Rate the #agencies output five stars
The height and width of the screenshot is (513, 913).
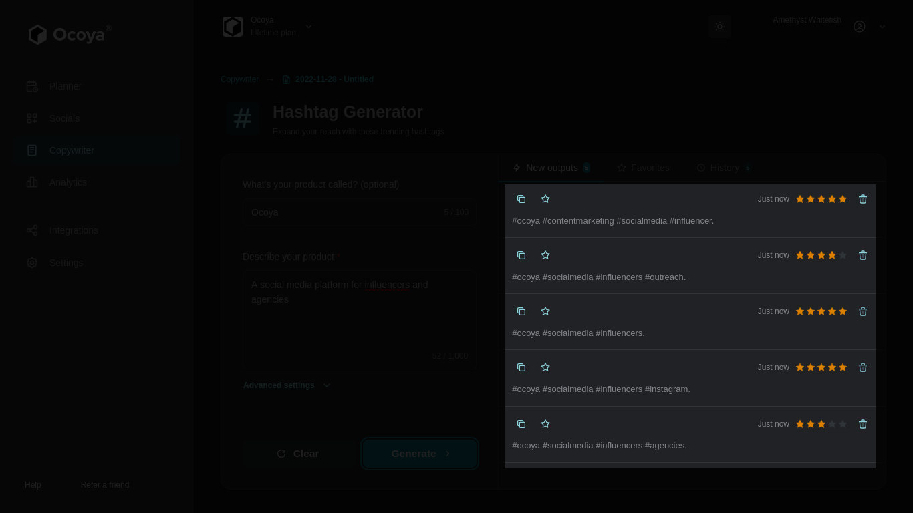coord(843,424)
